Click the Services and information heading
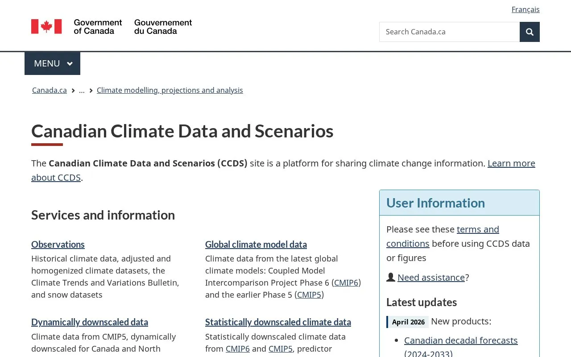The image size is (571, 357). pos(103,215)
